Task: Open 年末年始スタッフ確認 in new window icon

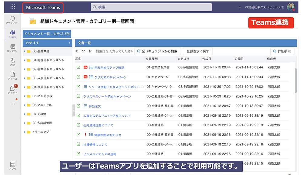Action: [78, 67]
